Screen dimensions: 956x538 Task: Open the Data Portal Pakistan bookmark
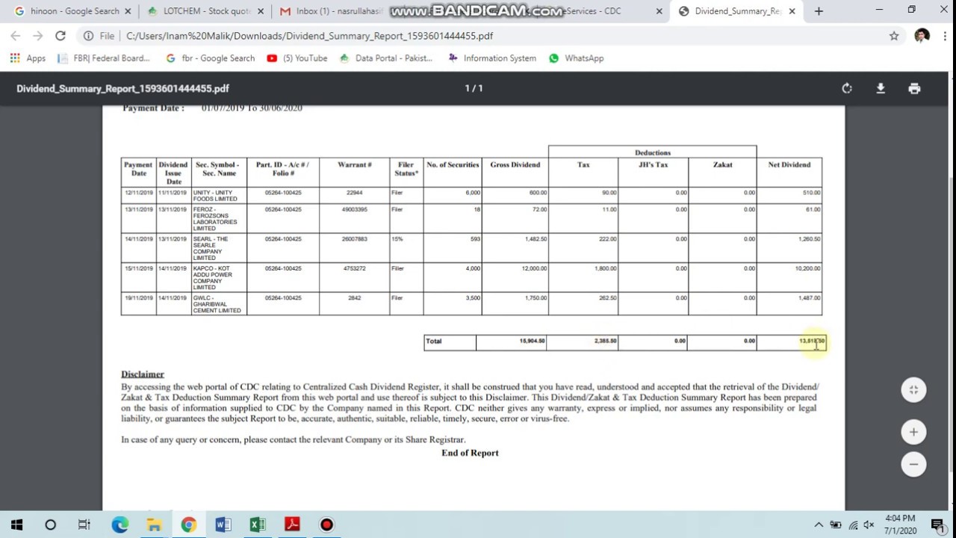point(385,58)
